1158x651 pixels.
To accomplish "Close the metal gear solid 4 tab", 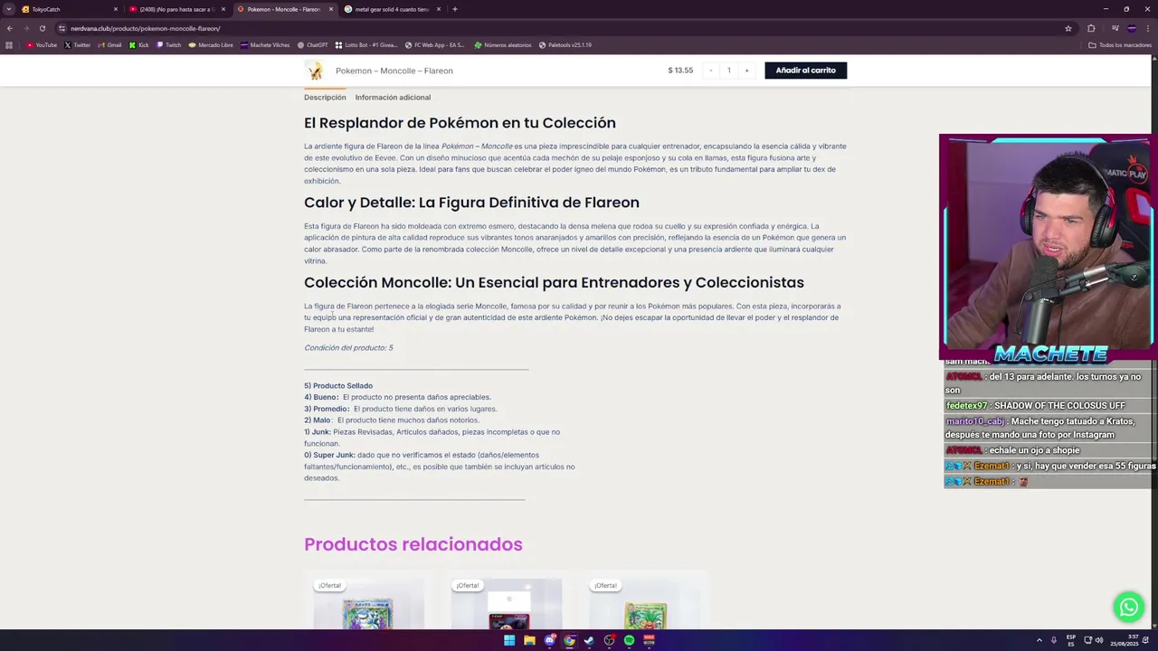I will tap(439, 9).
